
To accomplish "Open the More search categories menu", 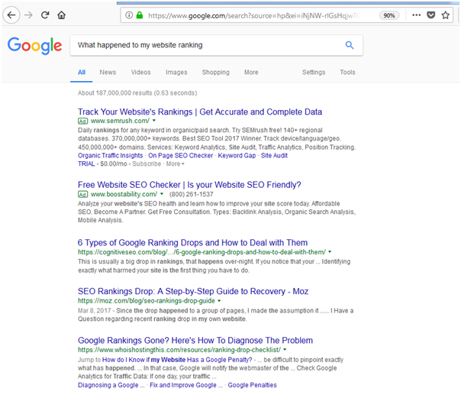I will 251,73.
